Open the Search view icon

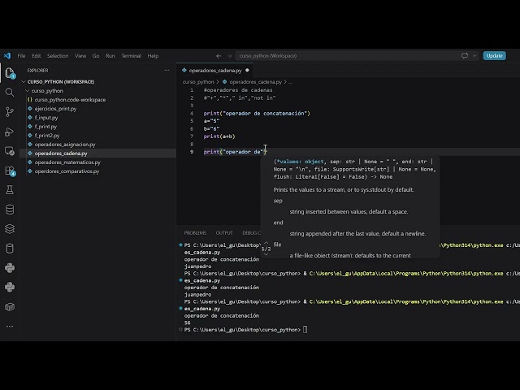(x=10, y=93)
